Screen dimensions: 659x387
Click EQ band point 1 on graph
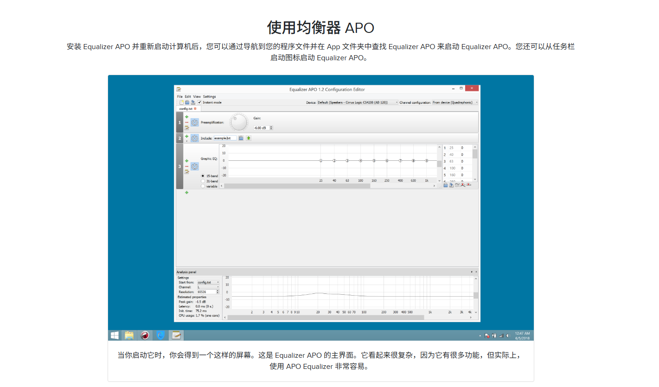(x=320, y=161)
